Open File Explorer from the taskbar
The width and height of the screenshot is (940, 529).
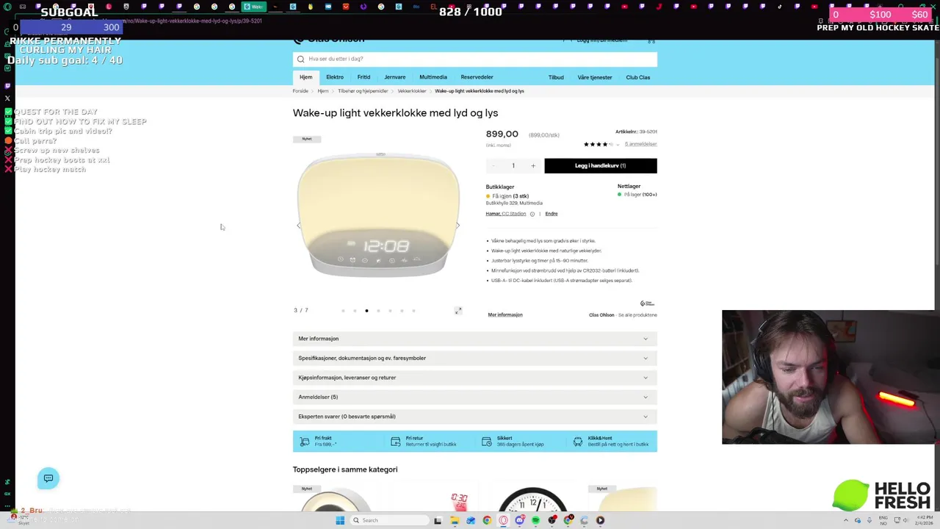pos(455,521)
